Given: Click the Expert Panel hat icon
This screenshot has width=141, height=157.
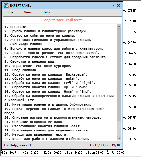Looking at the screenshot, I should click(x=6, y=5).
